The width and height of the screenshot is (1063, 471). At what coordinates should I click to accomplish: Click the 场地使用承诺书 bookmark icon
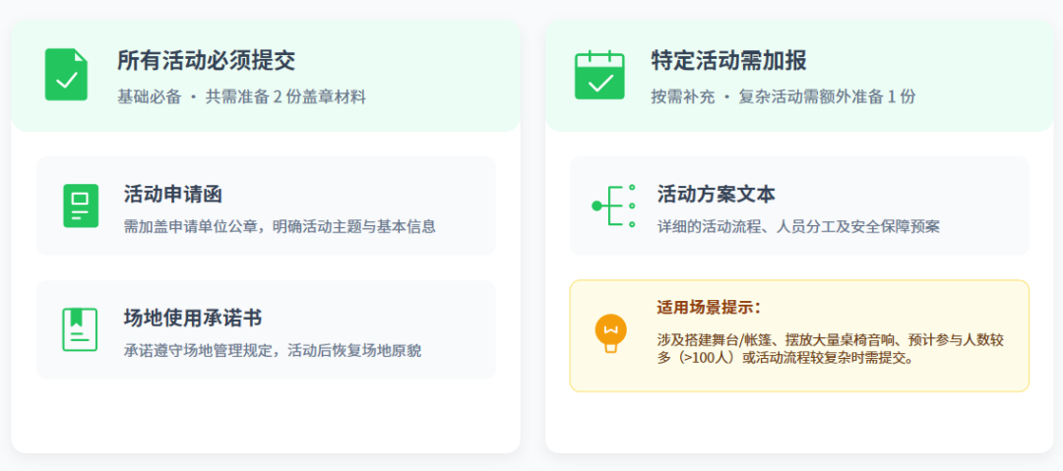[x=81, y=329]
